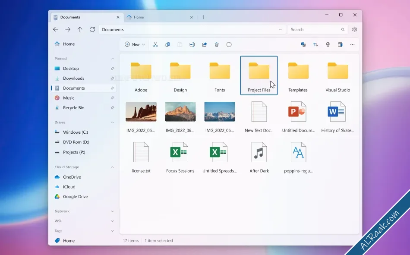The height and width of the screenshot is (255, 410).
Task: Open OneDrive cloud storage
Action: tap(83, 177)
